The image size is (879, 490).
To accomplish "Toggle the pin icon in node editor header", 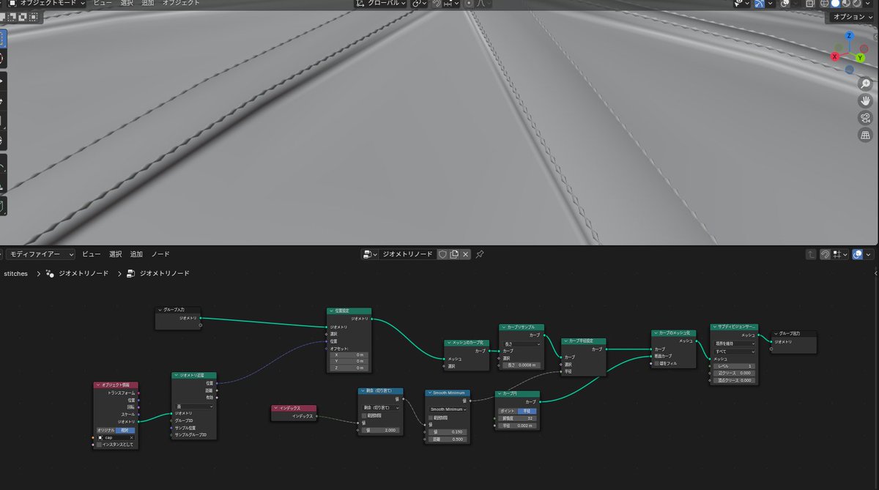I will pos(479,254).
